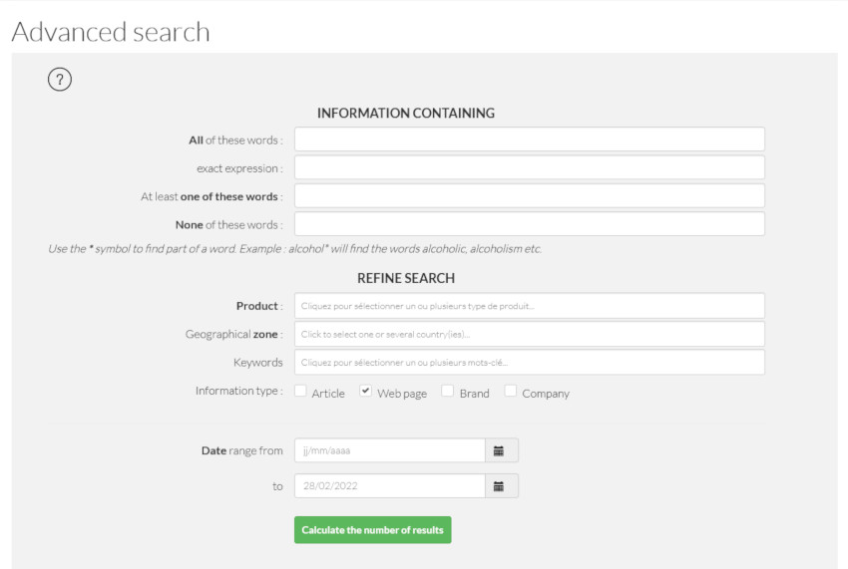Viewport: 848px width, 569px height.
Task: Focus the All of these words field
Action: point(530,140)
